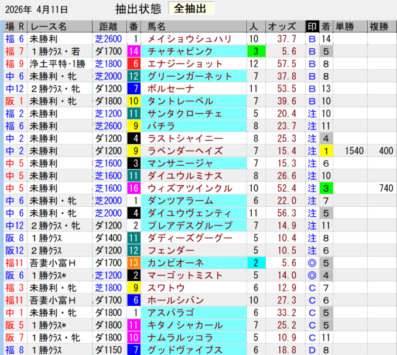Select horse name ダディーズグーグー
The image size is (397, 355).
(x=190, y=238)
